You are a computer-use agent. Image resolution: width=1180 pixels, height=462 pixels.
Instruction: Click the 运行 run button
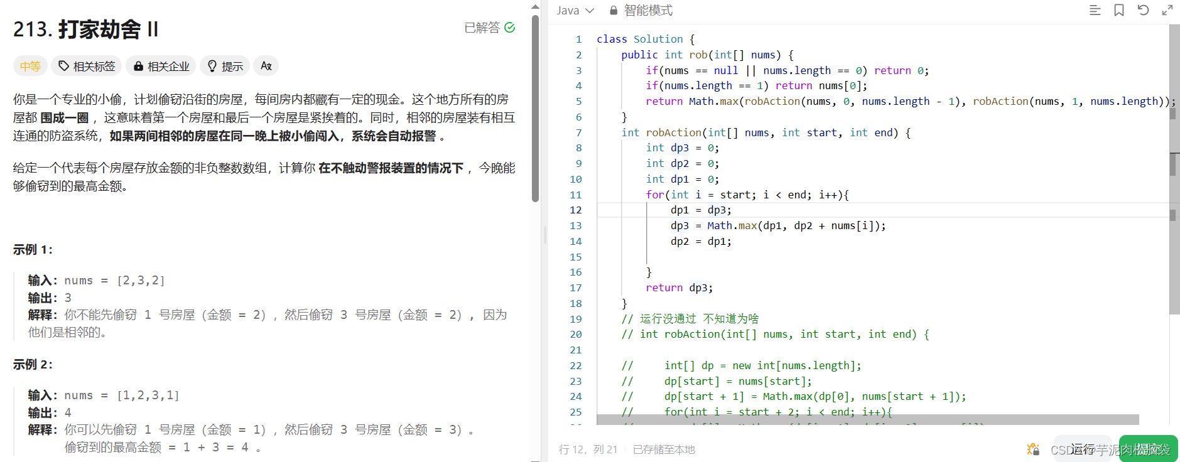click(1083, 449)
